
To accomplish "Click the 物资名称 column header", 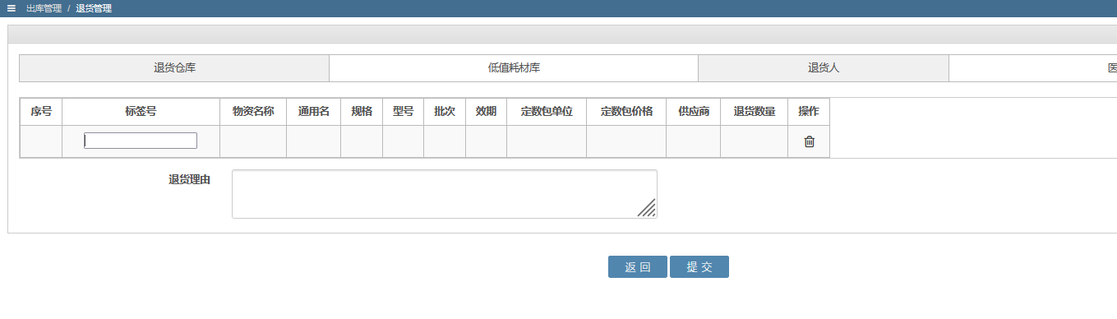I will (253, 112).
